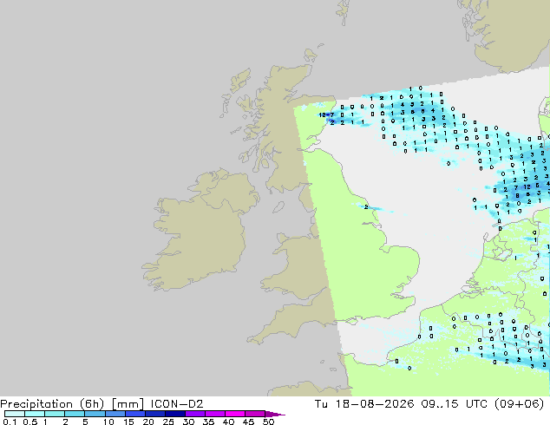Click the 0.1–0.5 mm legend color swatch
The image size is (550, 425).
point(15,414)
